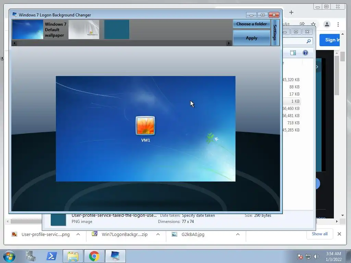Viewport: 351px width, 263px height.
Task: Click the Chrome share page icon
Action: click(302, 24)
